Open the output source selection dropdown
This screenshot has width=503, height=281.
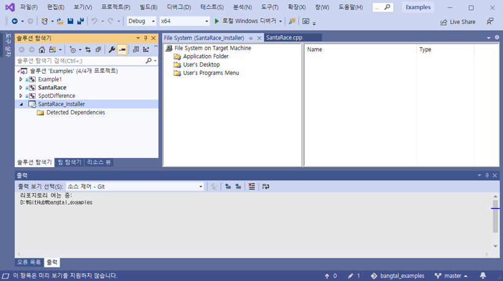pyautogui.click(x=135, y=187)
